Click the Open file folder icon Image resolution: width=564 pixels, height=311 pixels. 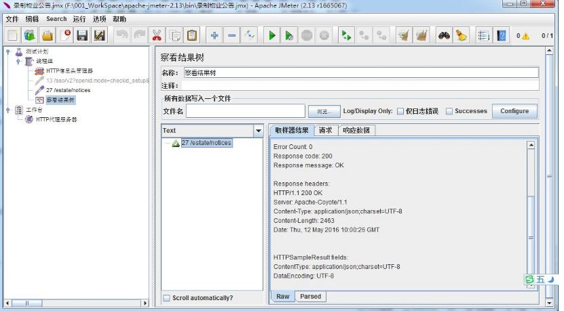(47, 35)
